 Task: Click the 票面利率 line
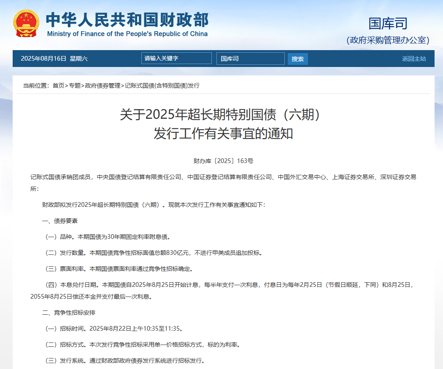point(119,269)
